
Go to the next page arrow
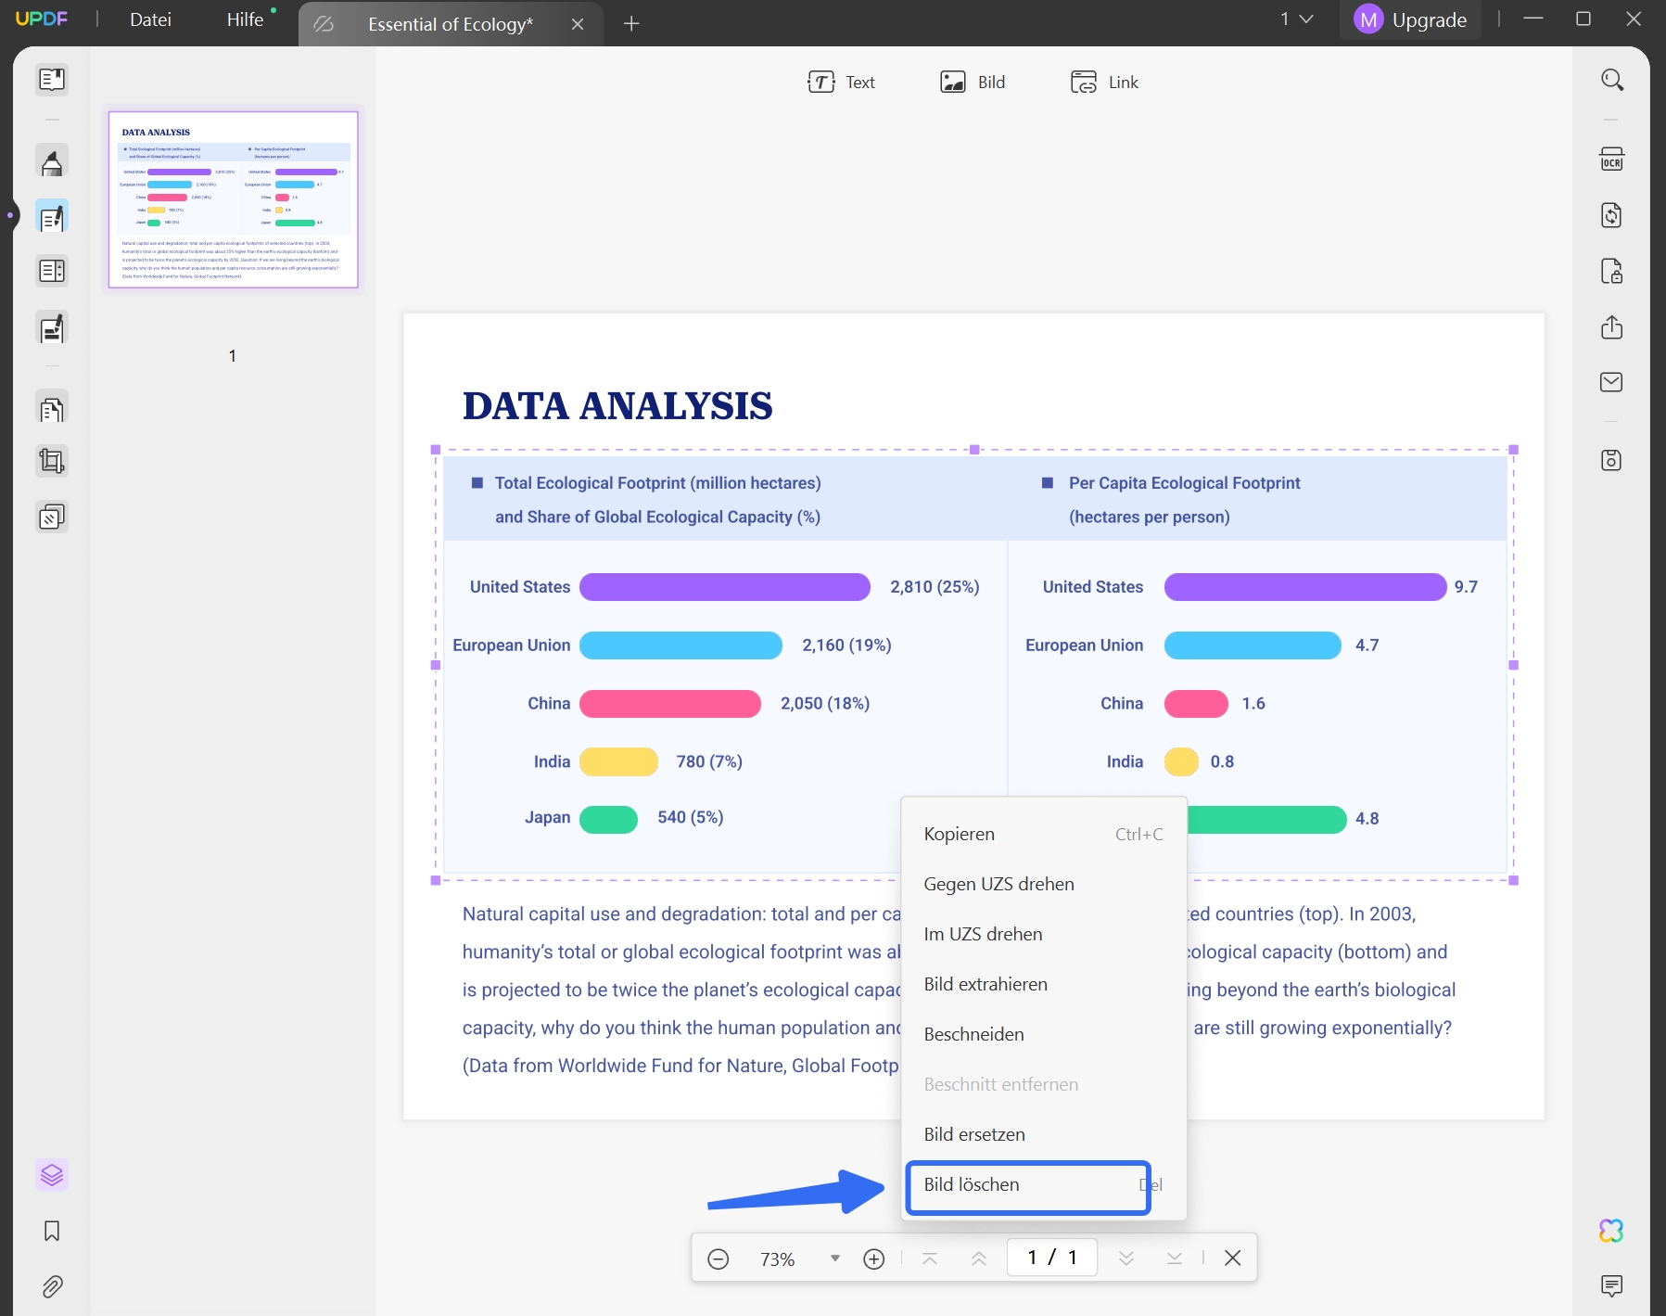pos(1126,1259)
